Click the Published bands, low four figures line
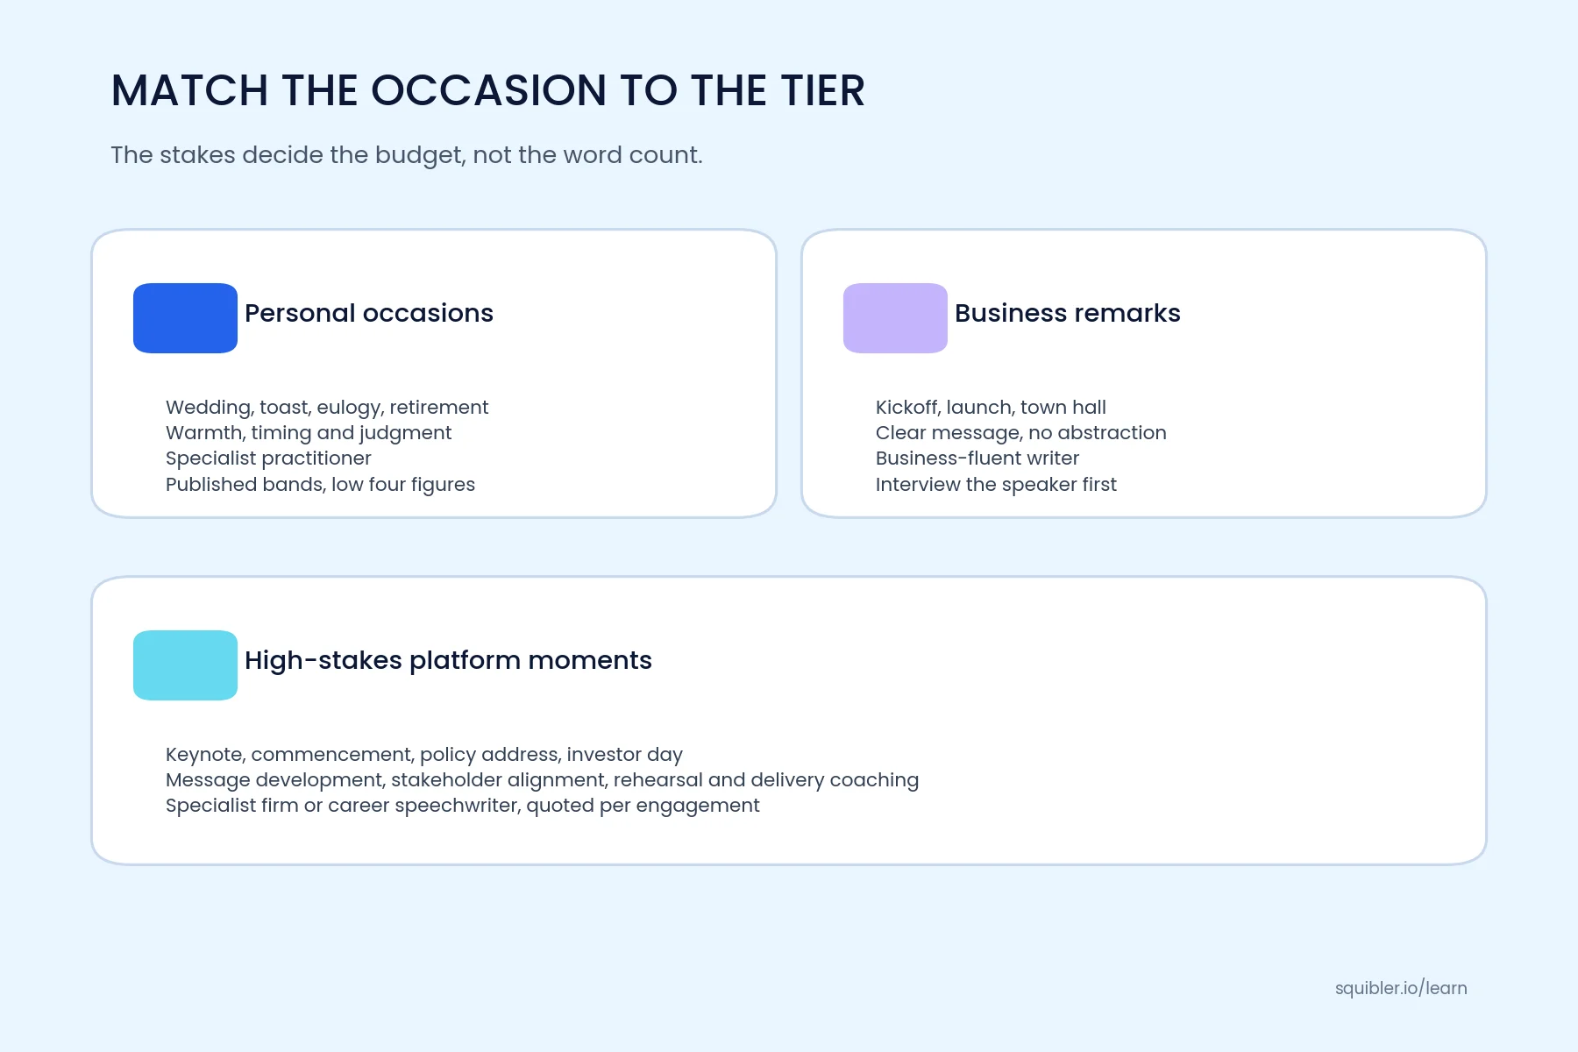This screenshot has width=1578, height=1052. [x=320, y=485]
